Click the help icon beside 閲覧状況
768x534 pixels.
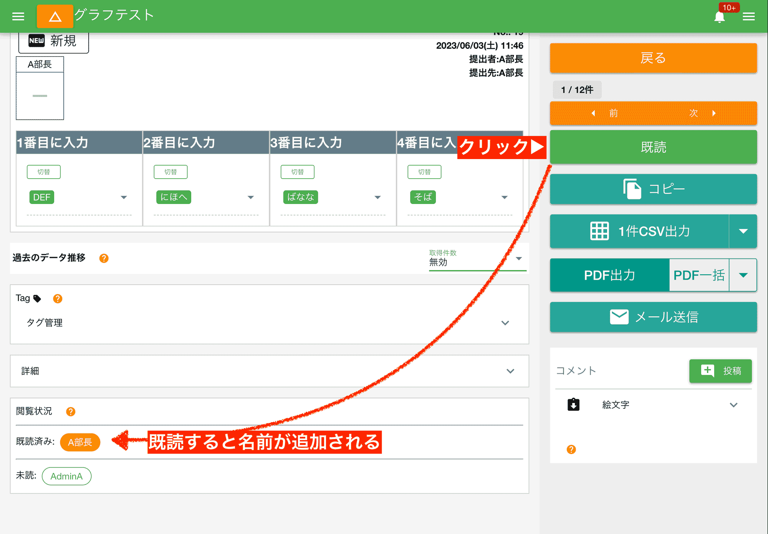[70, 411]
